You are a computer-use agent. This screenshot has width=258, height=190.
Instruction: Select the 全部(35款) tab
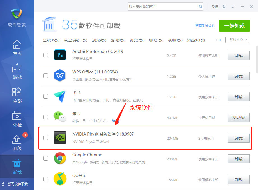coord(51,40)
